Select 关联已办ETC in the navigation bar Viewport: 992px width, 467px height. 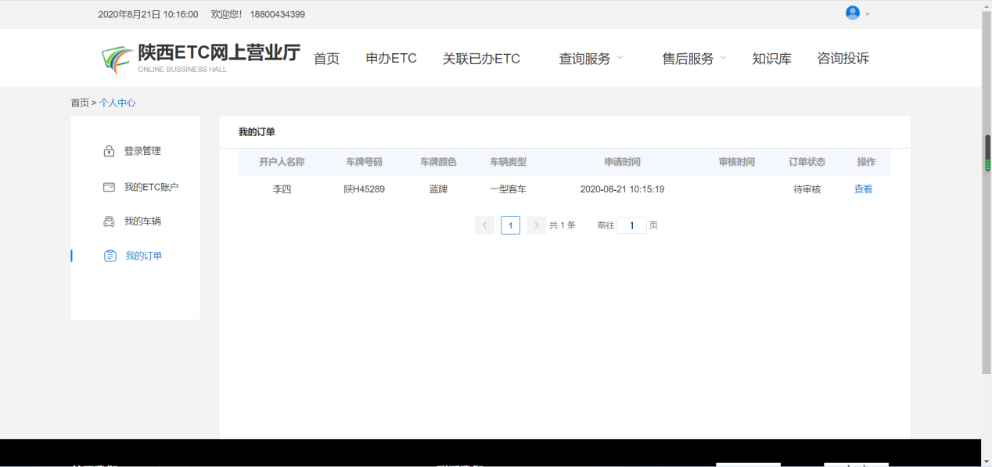[x=481, y=59]
